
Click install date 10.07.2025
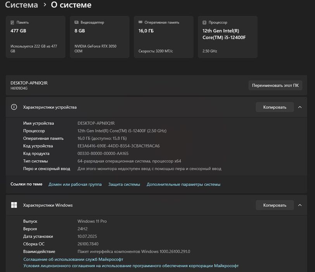(x=87, y=236)
